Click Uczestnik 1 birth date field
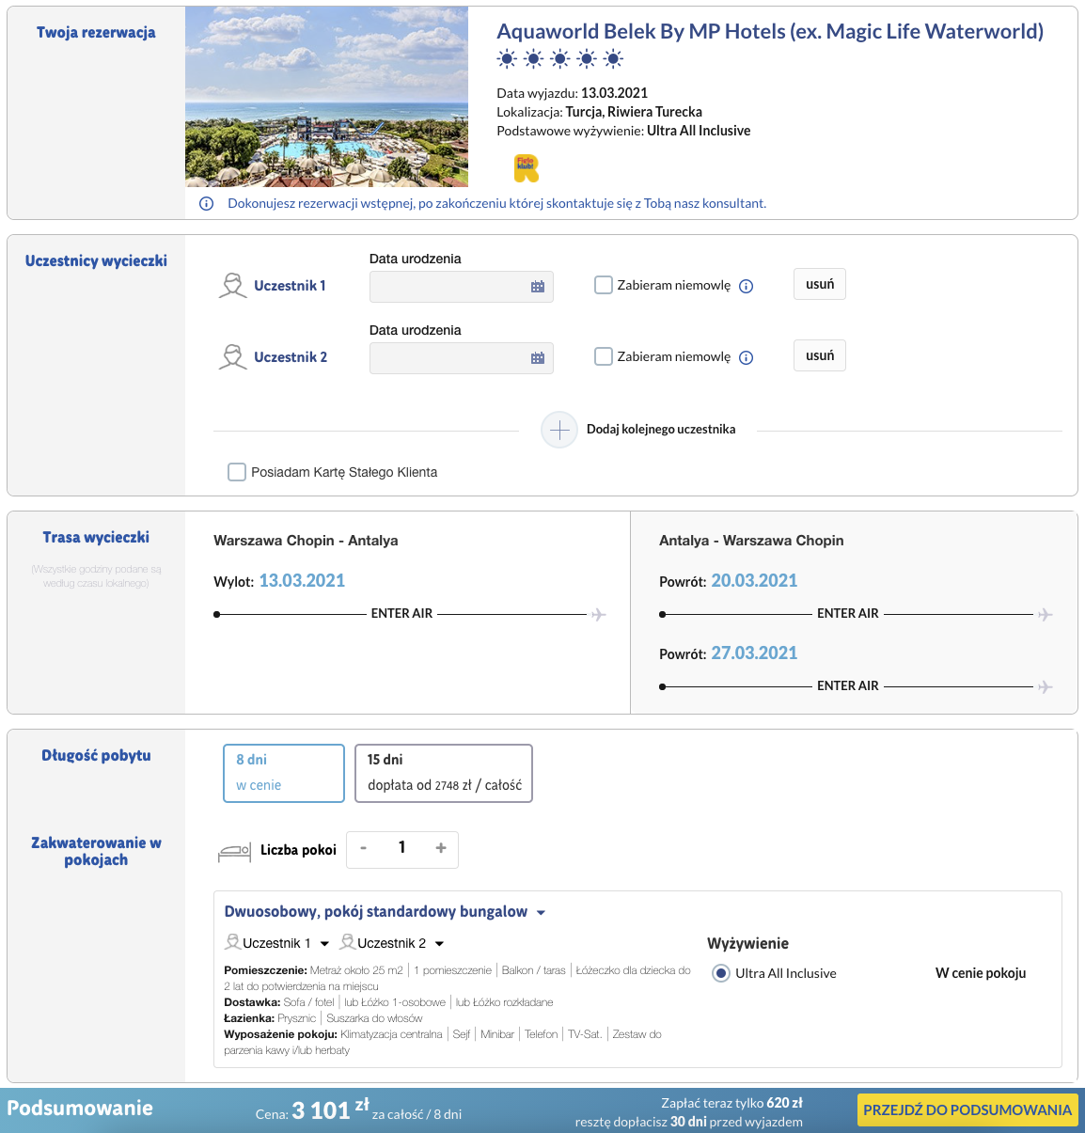The image size is (1085, 1133). click(462, 287)
